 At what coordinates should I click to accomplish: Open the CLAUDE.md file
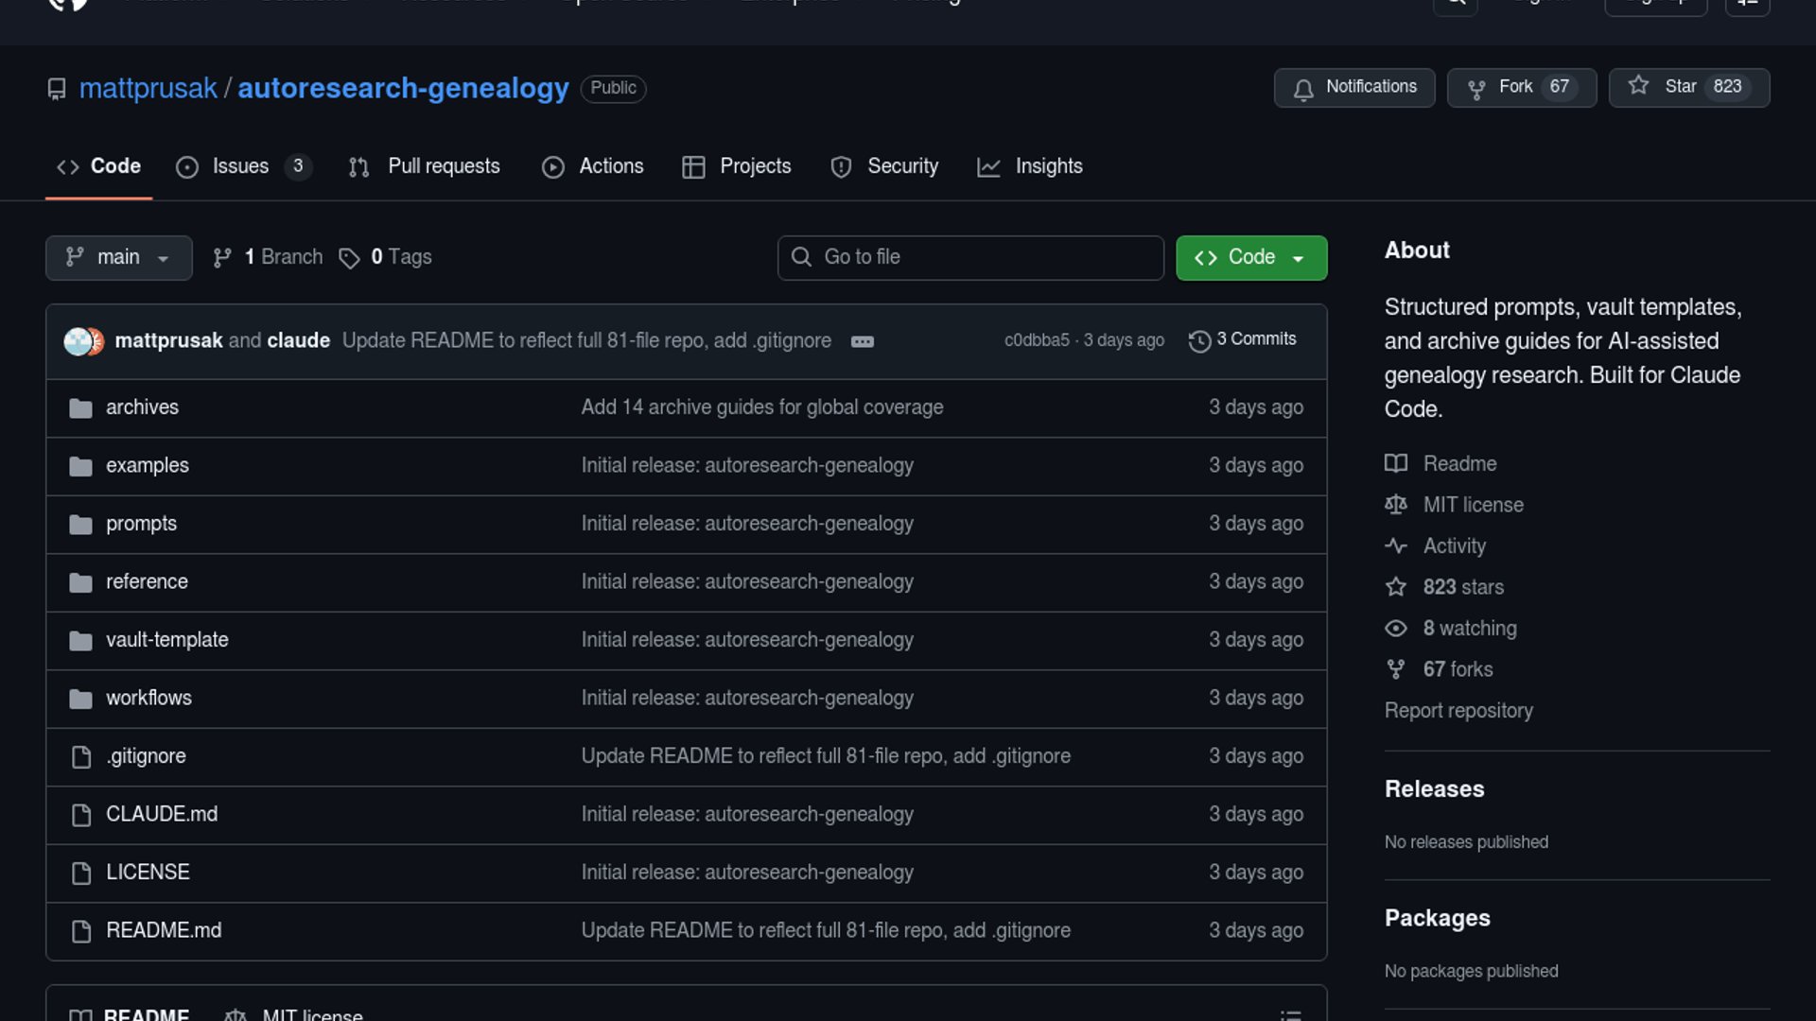[162, 814]
